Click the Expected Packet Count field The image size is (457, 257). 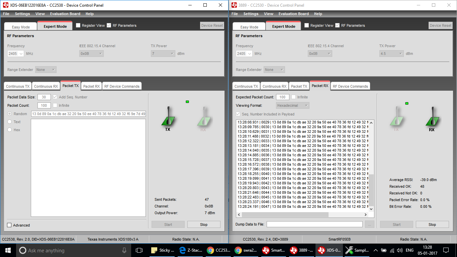pyautogui.click(x=283, y=97)
